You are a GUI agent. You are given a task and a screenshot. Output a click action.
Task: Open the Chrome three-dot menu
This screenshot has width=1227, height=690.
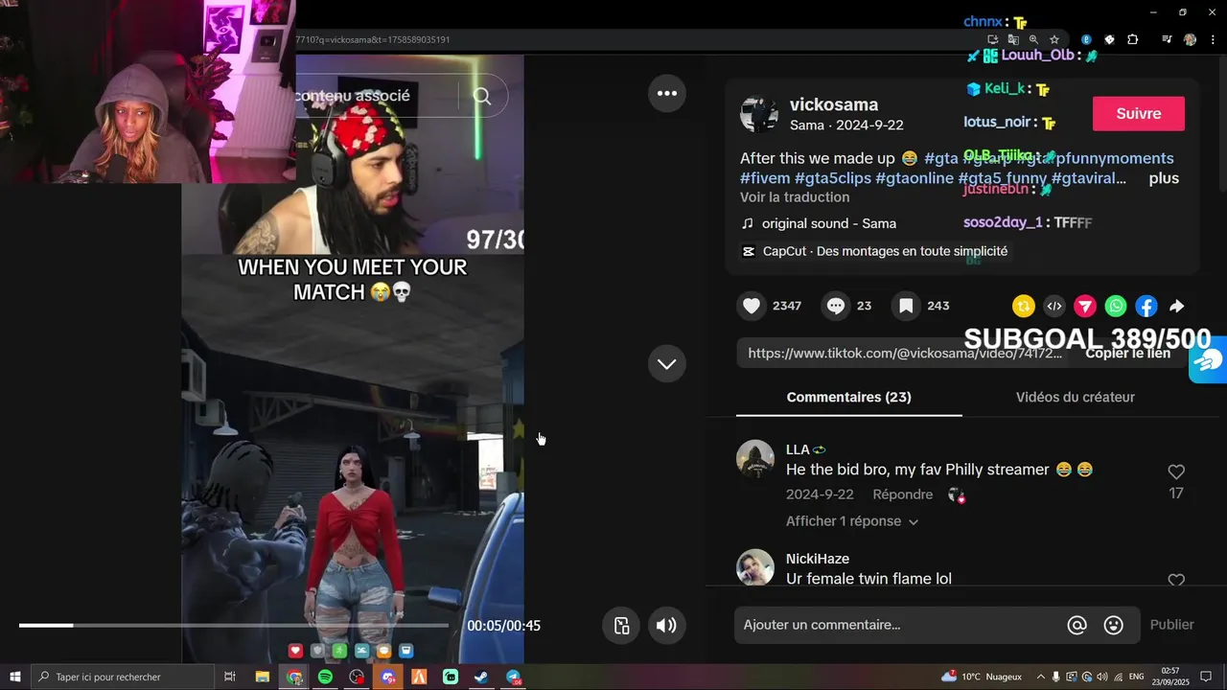point(1211,39)
